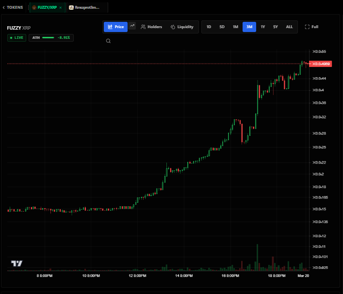
Task: Show the Liquidity chart
Action: coord(182,27)
